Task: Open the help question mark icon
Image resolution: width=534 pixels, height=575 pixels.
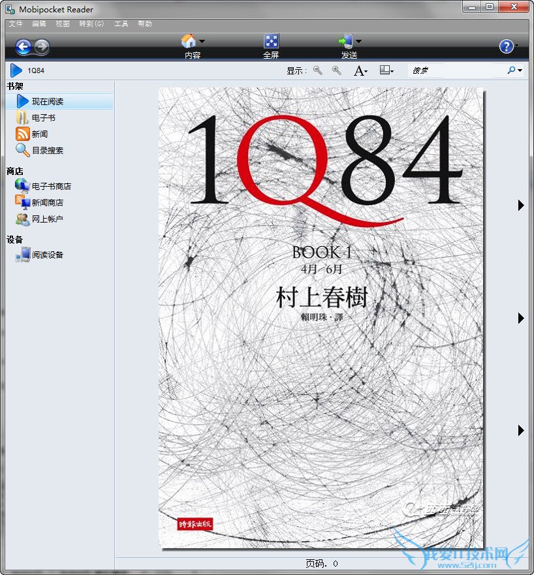Action: pyautogui.click(x=506, y=46)
